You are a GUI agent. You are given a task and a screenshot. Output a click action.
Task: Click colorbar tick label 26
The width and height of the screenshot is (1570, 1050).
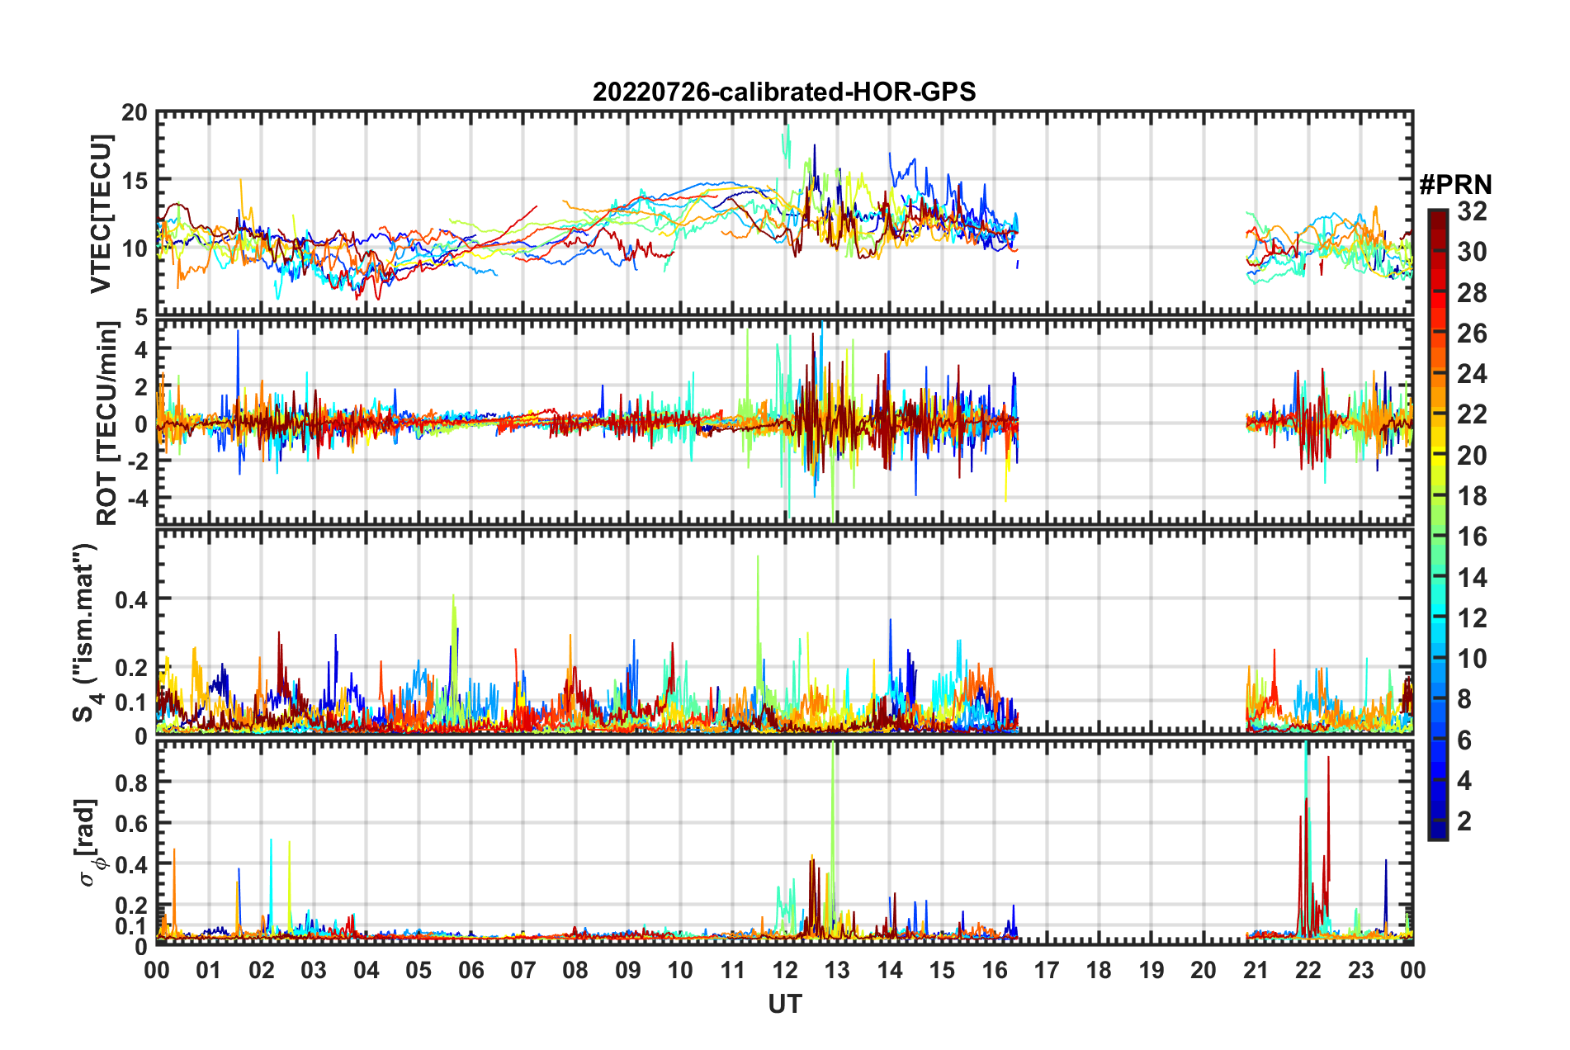point(1472,333)
